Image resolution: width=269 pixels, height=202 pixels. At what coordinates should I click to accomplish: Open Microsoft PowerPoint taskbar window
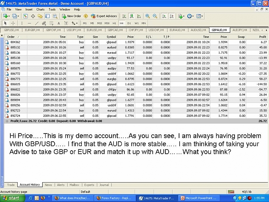pos(199,198)
